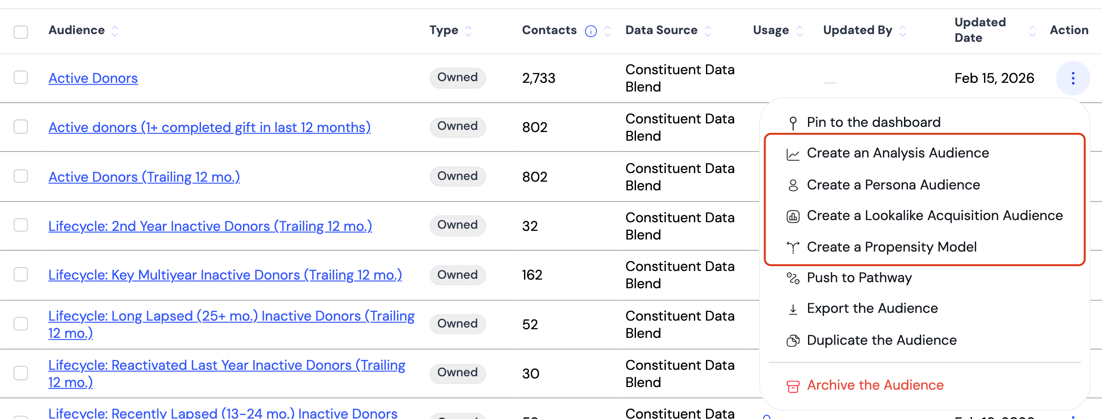Image resolution: width=1102 pixels, height=419 pixels.
Task: Select the Active Donors (Trailing 12 mo.) checkbox
Action: (x=21, y=176)
